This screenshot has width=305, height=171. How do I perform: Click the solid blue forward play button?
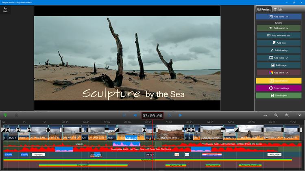click(180, 115)
